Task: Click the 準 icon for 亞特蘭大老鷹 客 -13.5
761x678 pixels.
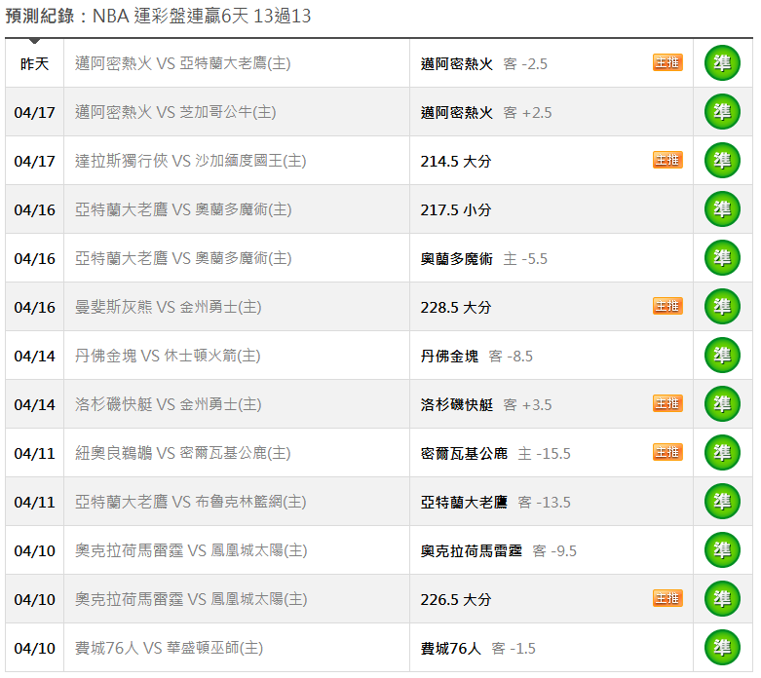Action: [722, 502]
